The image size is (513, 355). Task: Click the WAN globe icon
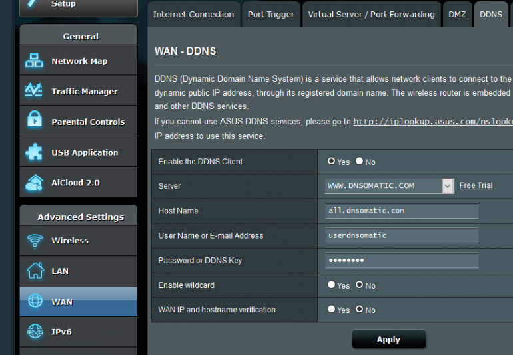(x=35, y=300)
